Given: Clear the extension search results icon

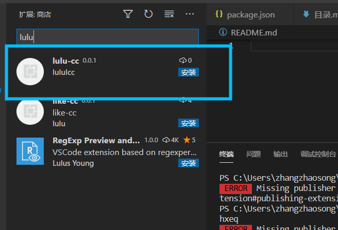Looking at the screenshot, I should 169,14.
